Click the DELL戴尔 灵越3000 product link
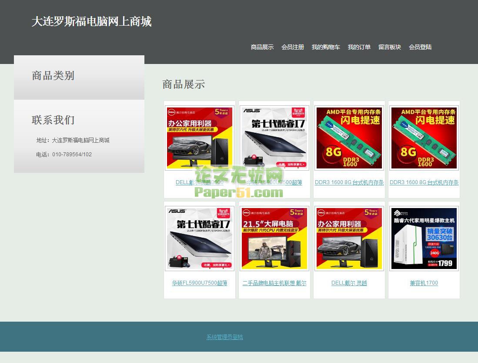 pos(199,182)
